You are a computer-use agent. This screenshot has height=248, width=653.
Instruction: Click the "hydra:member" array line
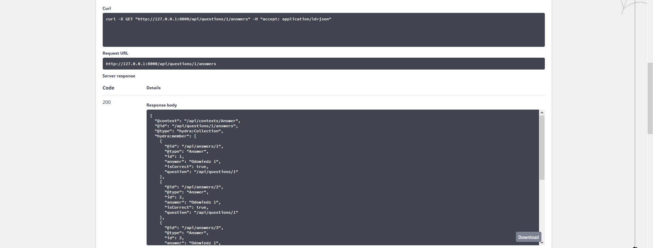point(175,136)
